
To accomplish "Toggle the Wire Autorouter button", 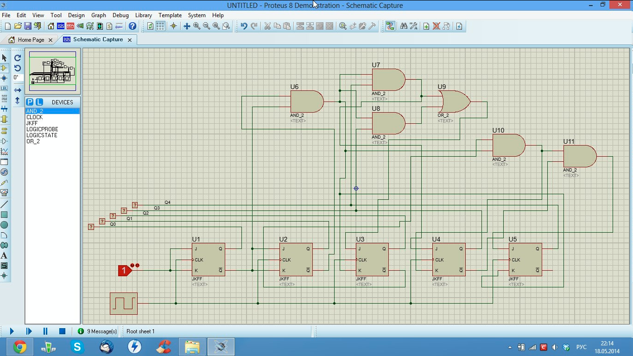I will tap(390, 26).
